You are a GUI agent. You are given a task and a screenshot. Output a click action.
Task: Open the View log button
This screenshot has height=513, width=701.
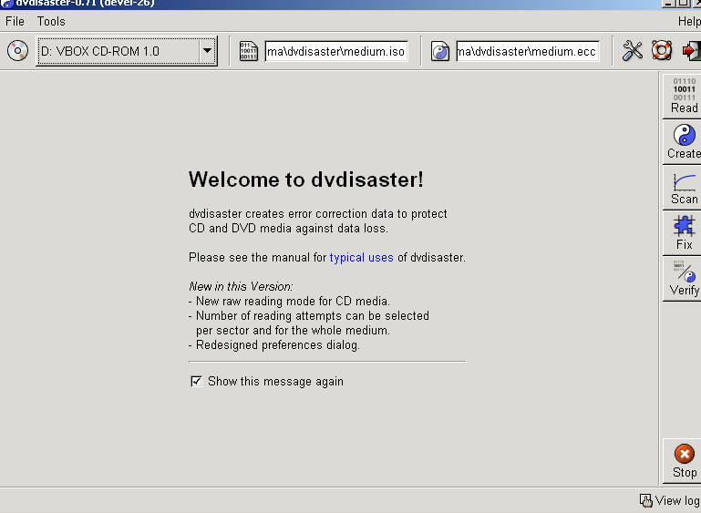[x=670, y=500]
